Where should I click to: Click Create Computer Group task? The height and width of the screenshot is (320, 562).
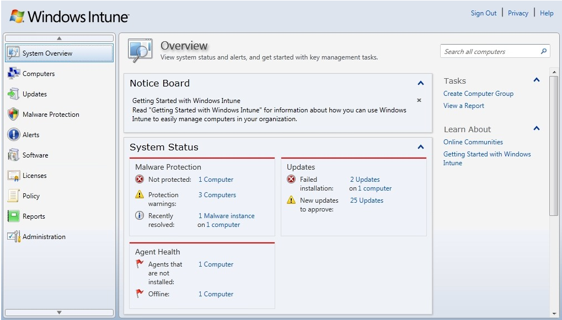point(478,94)
